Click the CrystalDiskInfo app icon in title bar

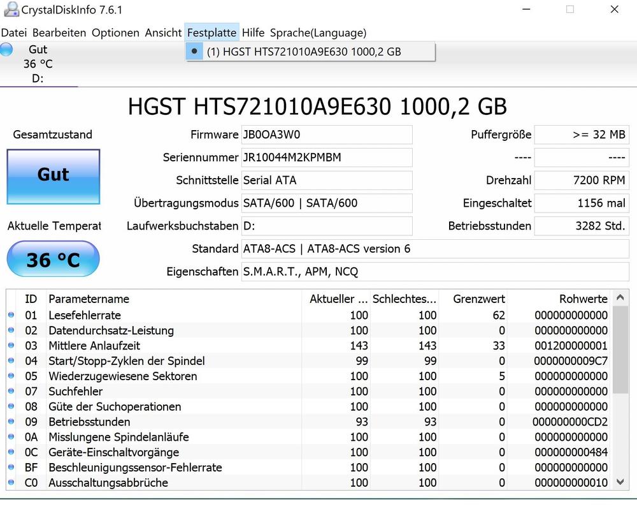11,10
